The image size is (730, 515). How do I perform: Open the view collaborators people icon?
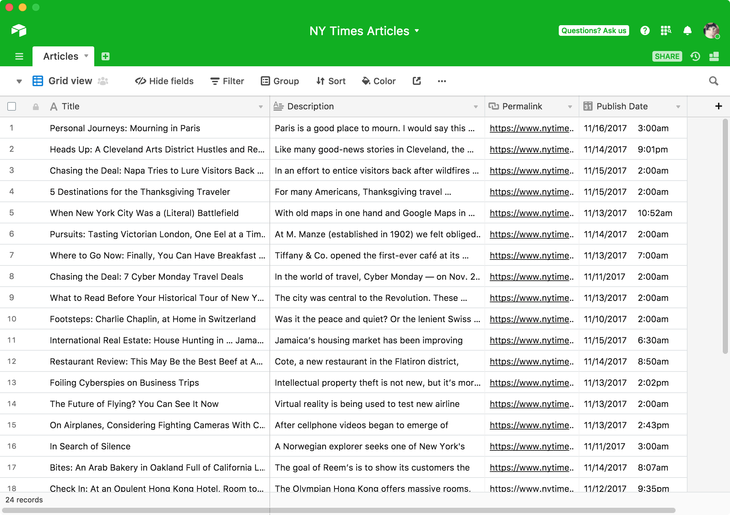pyautogui.click(x=103, y=81)
